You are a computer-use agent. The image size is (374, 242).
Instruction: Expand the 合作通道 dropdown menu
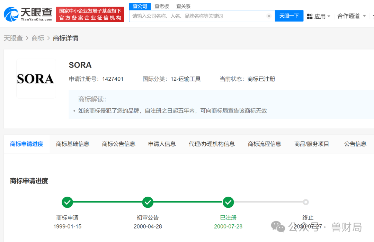click(x=364, y=16)
